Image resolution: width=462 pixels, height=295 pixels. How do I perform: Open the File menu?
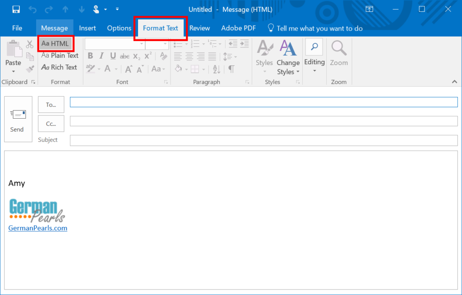pos(17,28)
